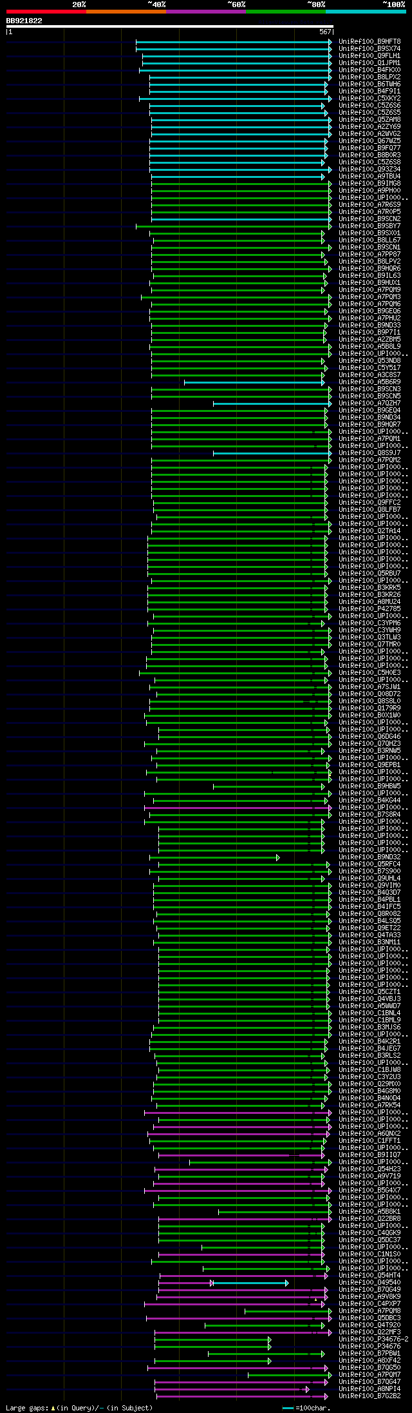Select the UniRef100_B3RNW5 entry

(370, 750)
